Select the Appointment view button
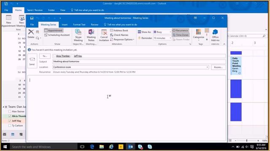This screenshot has width=270, height=151. click(54, 31)
